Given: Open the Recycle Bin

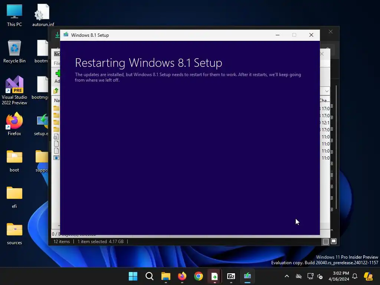Looking at the screenshot, I should click(14, 52).
